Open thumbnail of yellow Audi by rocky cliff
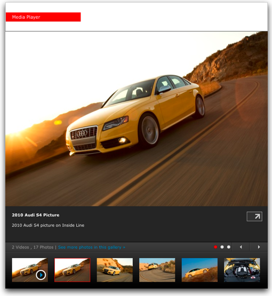272x296 pixels. click(x=115, y=270)
